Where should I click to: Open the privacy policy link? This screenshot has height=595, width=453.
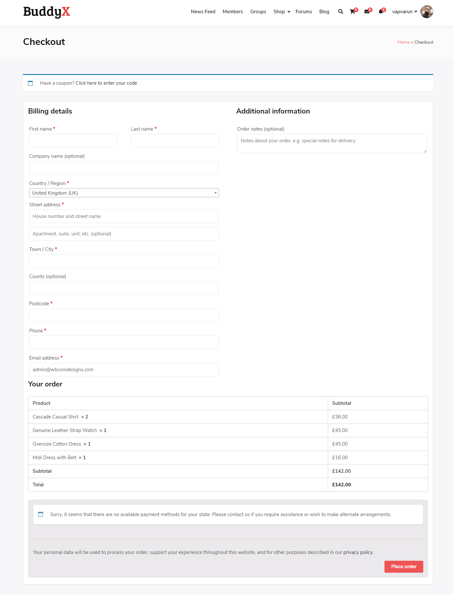358,552
